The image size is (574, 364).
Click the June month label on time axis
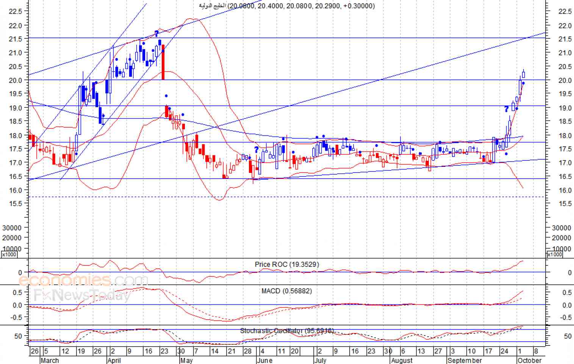264,360
